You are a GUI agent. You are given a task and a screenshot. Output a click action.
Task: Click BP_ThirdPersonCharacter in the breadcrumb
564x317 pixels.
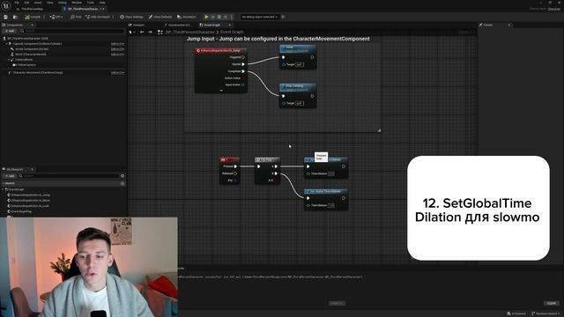click(x=190, y=32)
